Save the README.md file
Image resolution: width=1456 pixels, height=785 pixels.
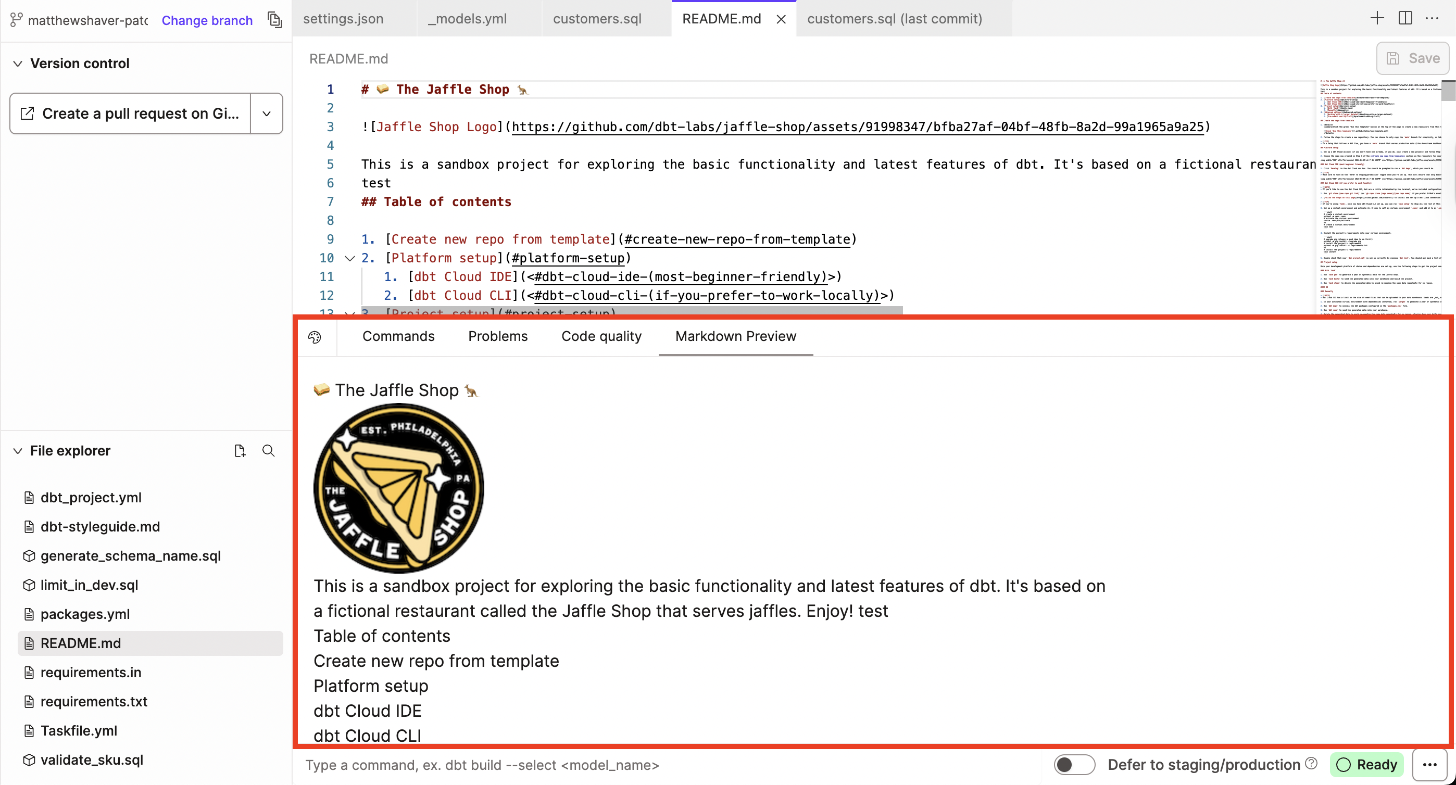coord(1412,58)
